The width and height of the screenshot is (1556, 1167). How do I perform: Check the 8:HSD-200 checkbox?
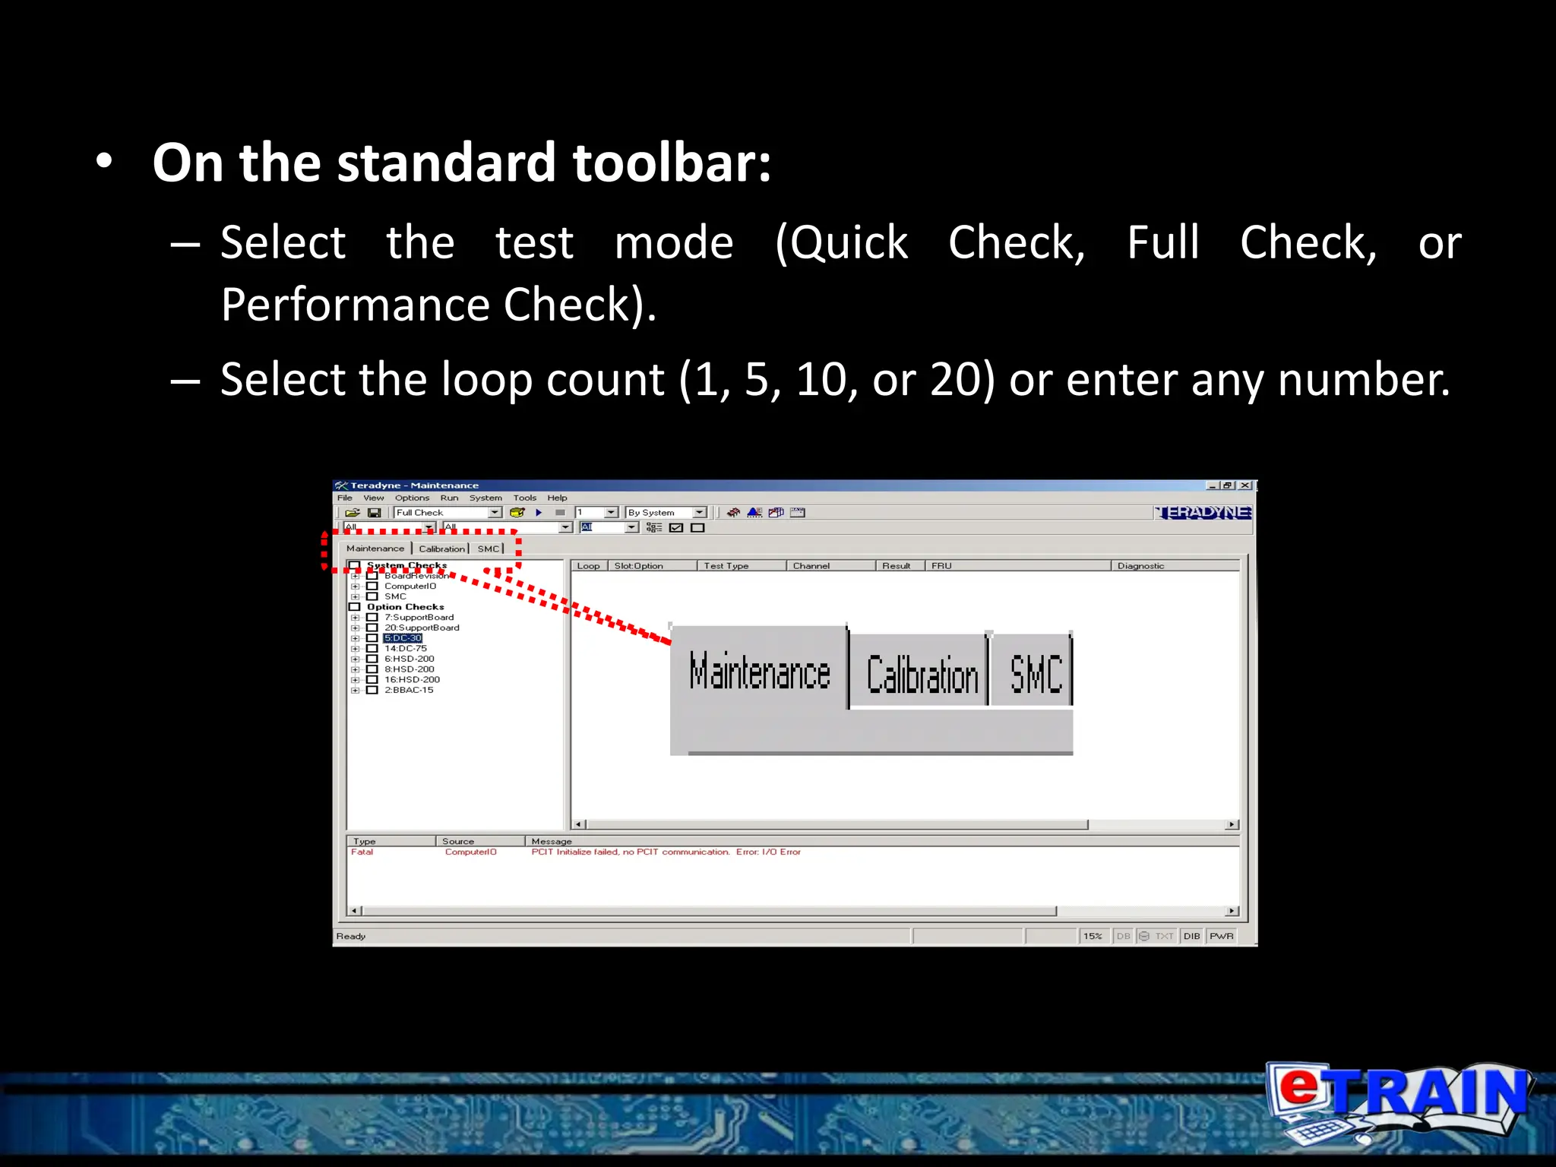(372, 669)
